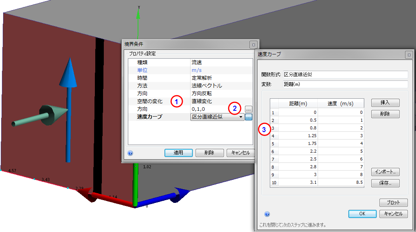Open velocity curve editor via ellipsis button

point(248,117)
